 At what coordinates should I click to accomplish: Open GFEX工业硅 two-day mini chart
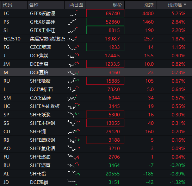pos(73,30)
